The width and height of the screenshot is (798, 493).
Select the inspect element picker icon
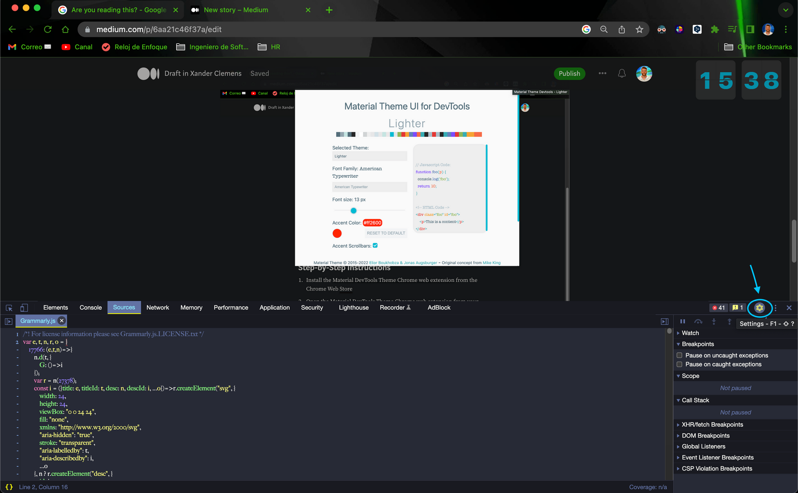[x=9, y=308]
